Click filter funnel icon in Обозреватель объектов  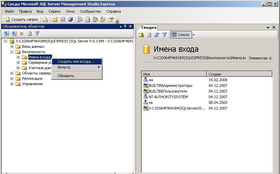(37, 33)
